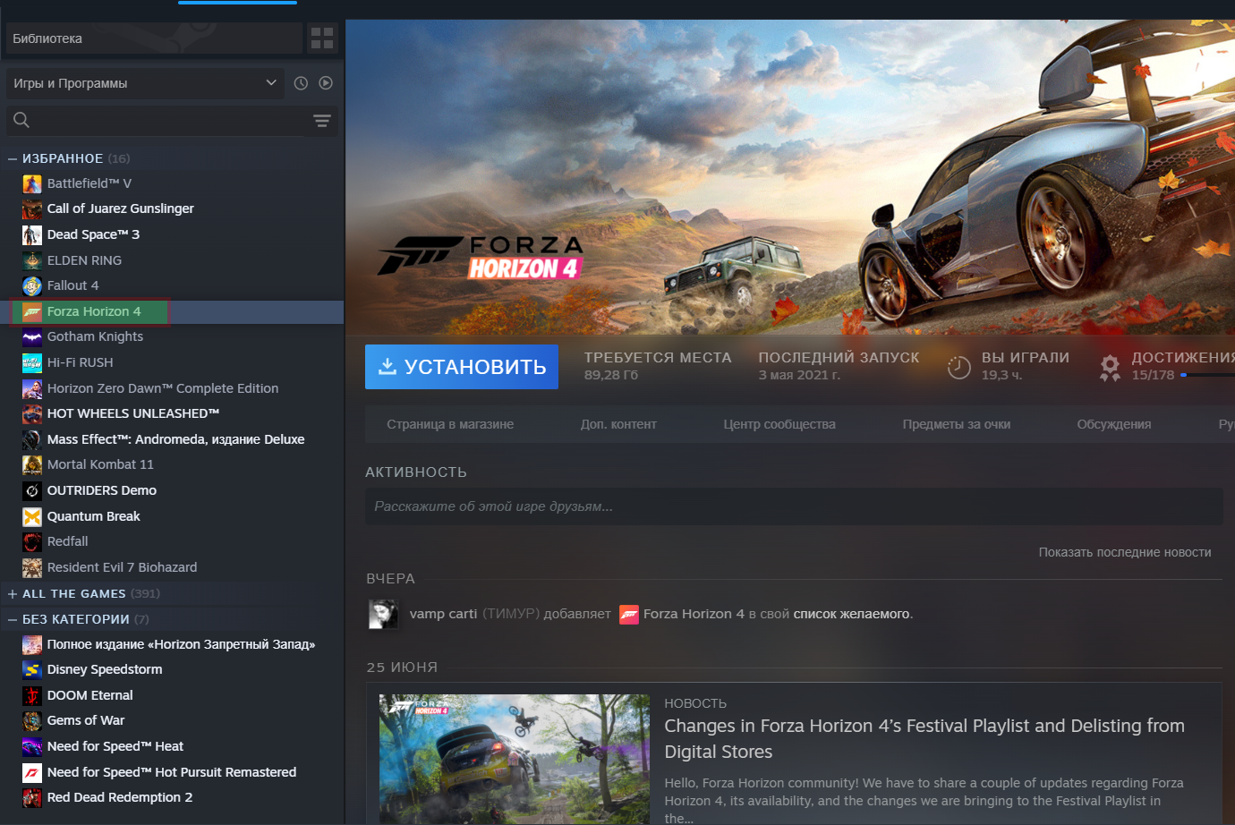Click the Battlefield V game icon
This screenshot has width=1235, height=825.
[32, 183]
